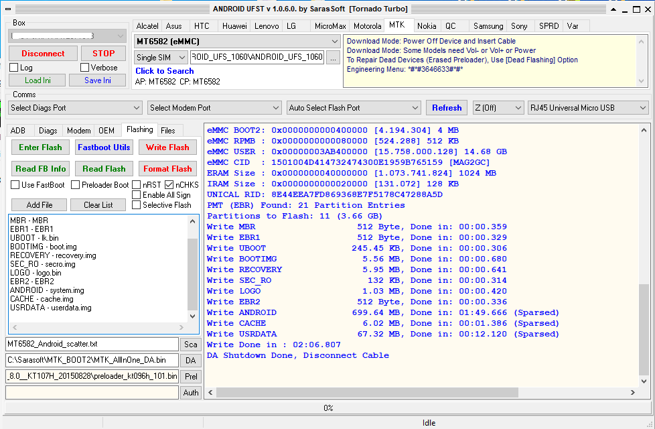Switch to the Alcatel tab
The image size is (655, 429).
tap(147, 26)
